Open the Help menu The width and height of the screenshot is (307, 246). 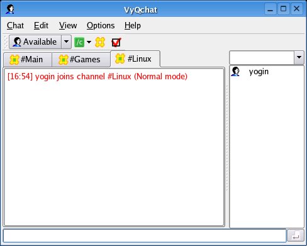pyautogui.click(x=133, y=26)
